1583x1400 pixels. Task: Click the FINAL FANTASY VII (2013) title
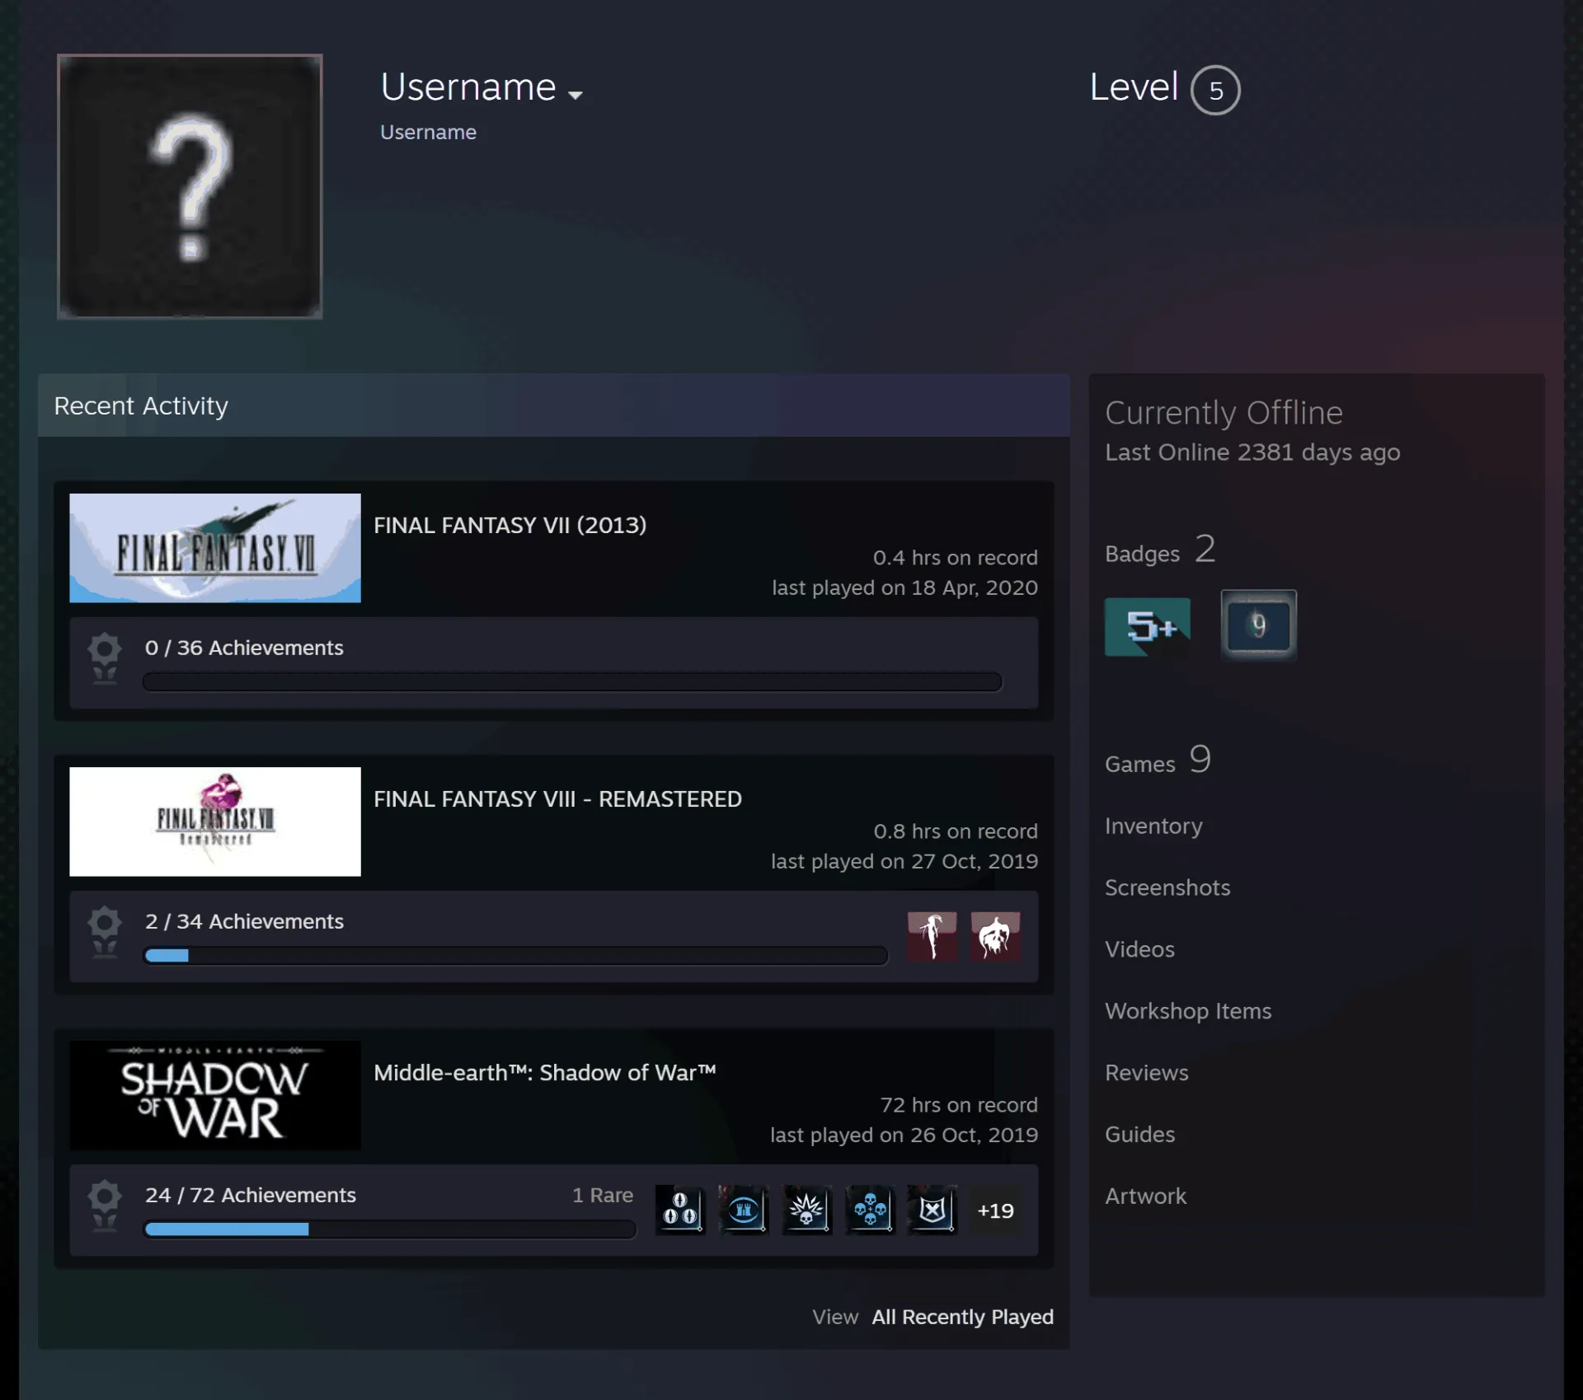coord(510,525)
